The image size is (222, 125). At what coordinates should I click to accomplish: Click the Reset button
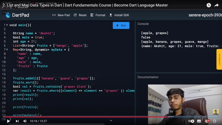coord(80,15)
